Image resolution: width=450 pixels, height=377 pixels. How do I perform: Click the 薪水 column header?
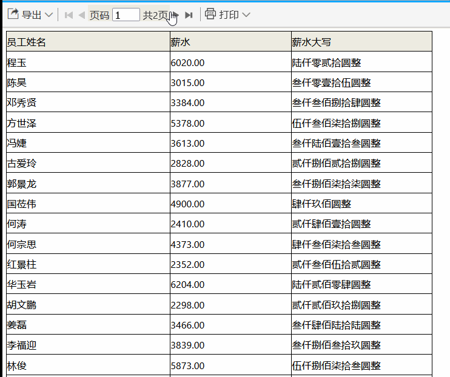230,42
